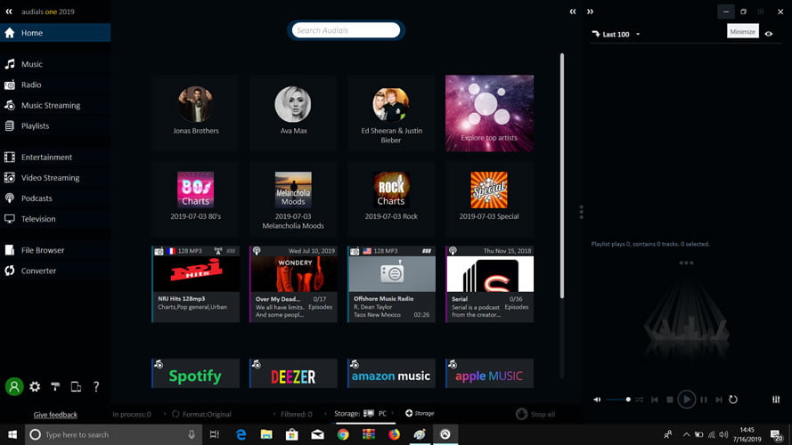
Task: Click the question mark help icon
Action: pyautogui.click(x=96, y=387)
